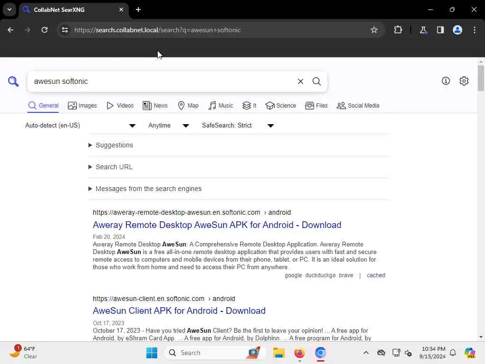Click the duckduckgo engine label
Viewport: 485px width, 364px height.
pos(320,275)
